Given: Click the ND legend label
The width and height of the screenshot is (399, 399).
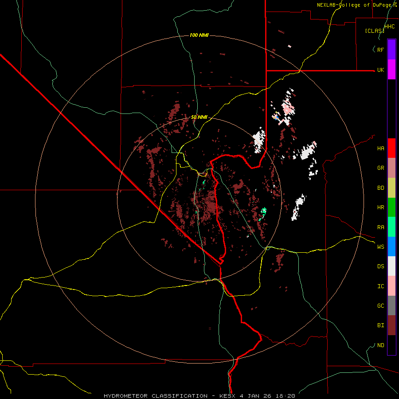Looking at the screenshot, I should [380, 345].
